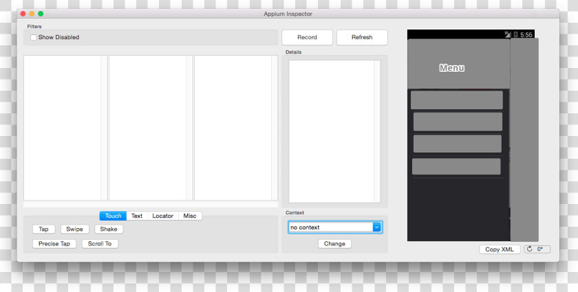Minimize the Appium Inspector window
The width and height of the screenshot is (578, 292).
(x=32, y=14)
